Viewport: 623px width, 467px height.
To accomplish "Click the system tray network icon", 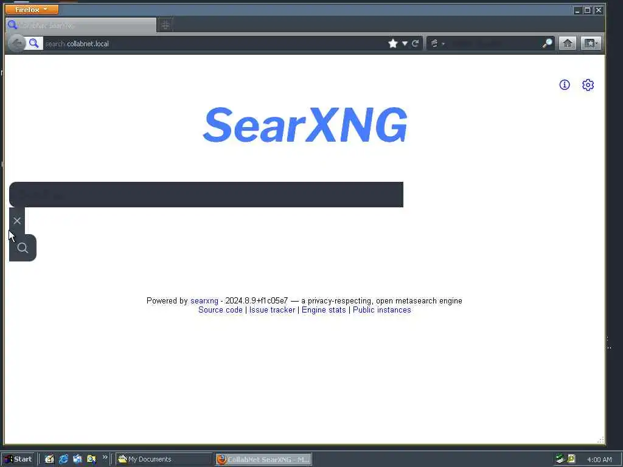I will 560,458.
